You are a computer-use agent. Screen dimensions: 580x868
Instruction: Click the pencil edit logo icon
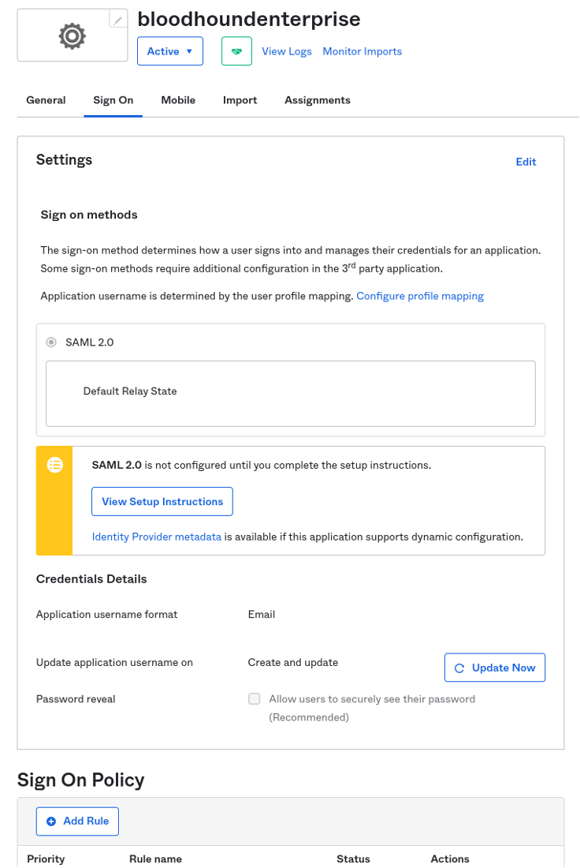[x=117, y=20]
